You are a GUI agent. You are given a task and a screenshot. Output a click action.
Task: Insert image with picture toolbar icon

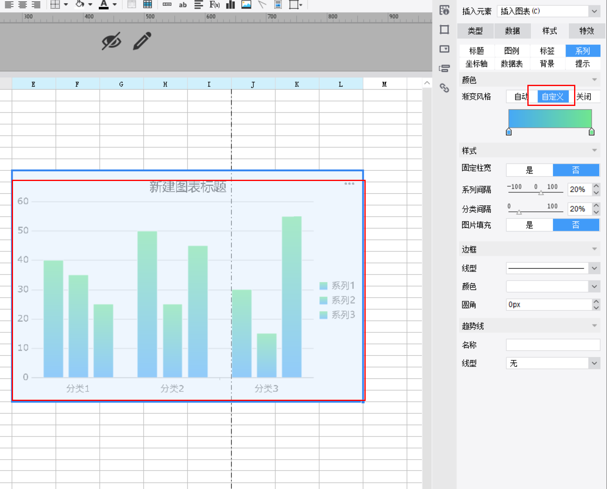(x=246, y=4)
